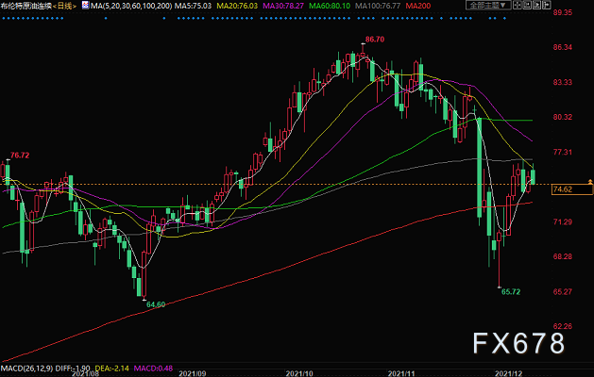Click the play-triangle chart toolbar icon

coord(536,5)
